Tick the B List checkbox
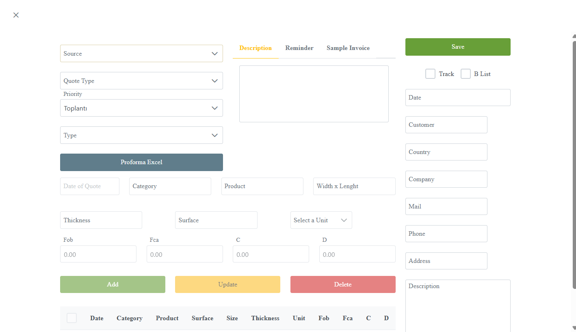The height and width of the screenshot is (332, 576). [466, 74]
